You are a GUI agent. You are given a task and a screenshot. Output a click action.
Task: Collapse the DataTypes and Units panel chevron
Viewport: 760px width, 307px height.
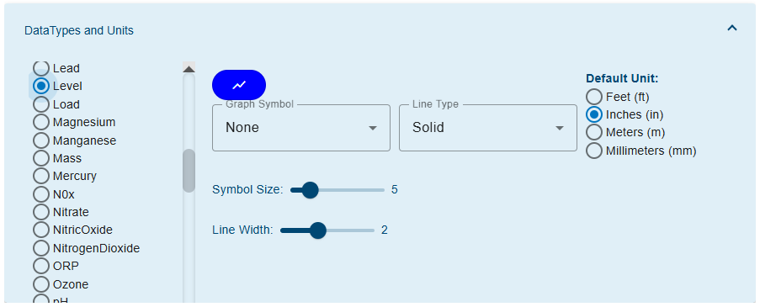(732, 29)
